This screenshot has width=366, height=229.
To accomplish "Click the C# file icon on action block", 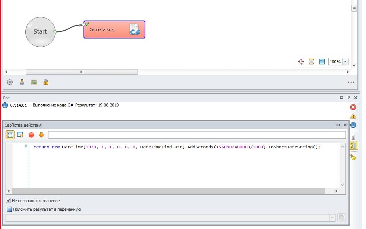I will coord(135,30).
